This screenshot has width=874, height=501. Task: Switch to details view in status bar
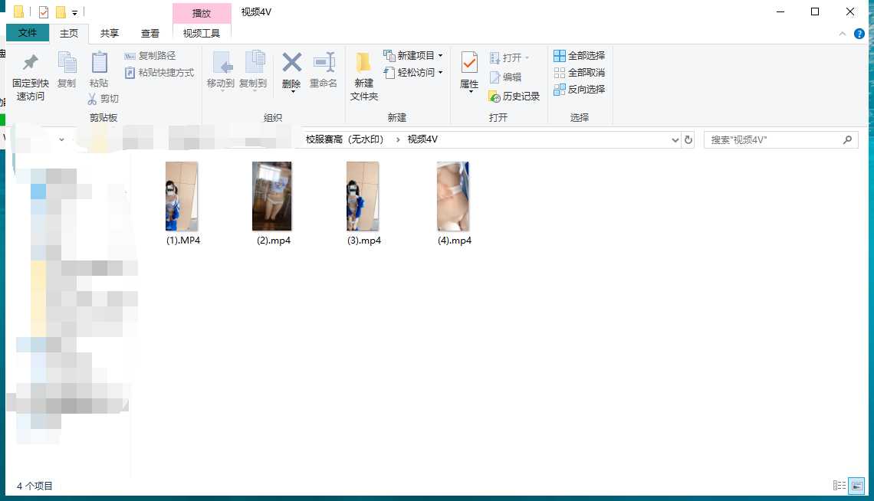click(x=839, y=486)
